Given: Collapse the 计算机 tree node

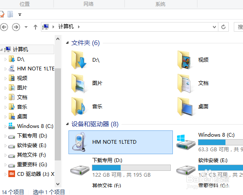Looking at the screenshot, I should pyautogui.click(x=1, y=50).
